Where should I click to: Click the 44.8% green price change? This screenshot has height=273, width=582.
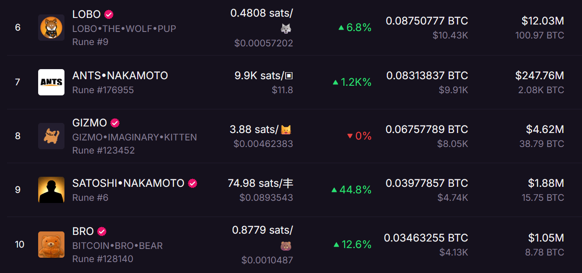(x=351, y=190)
